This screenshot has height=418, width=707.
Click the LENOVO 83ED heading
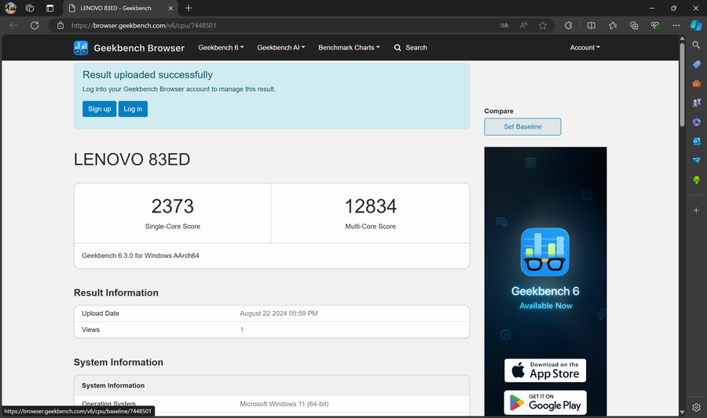(x=132, y=159)
